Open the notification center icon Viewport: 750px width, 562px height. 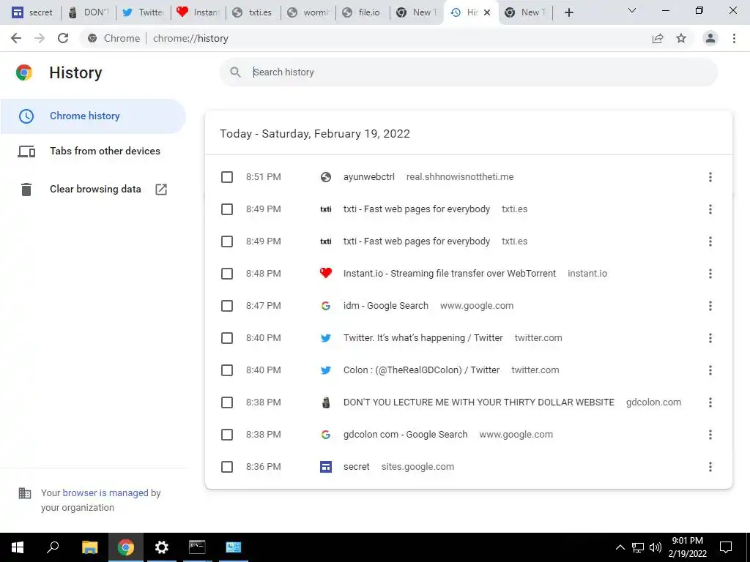click(x=726, y=547)
